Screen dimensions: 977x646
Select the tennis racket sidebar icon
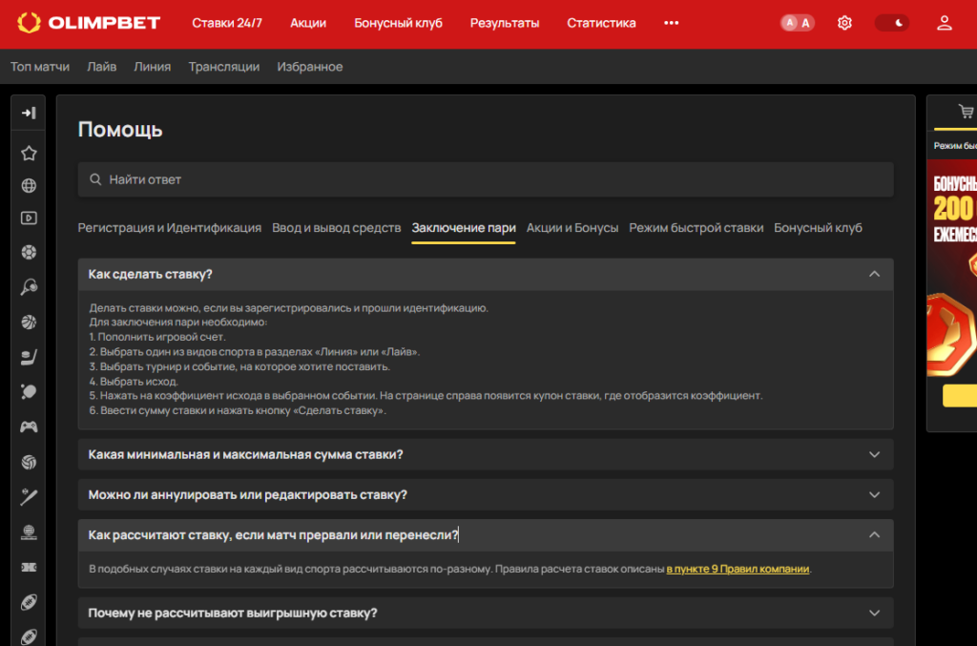(x=29, y=287)
